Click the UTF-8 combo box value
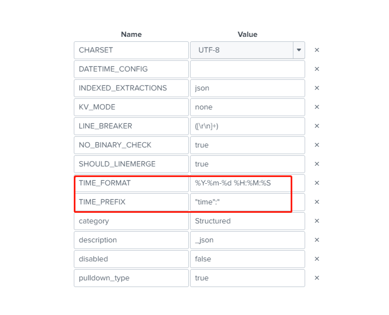The image size is (389, 315). click(241, 50)
